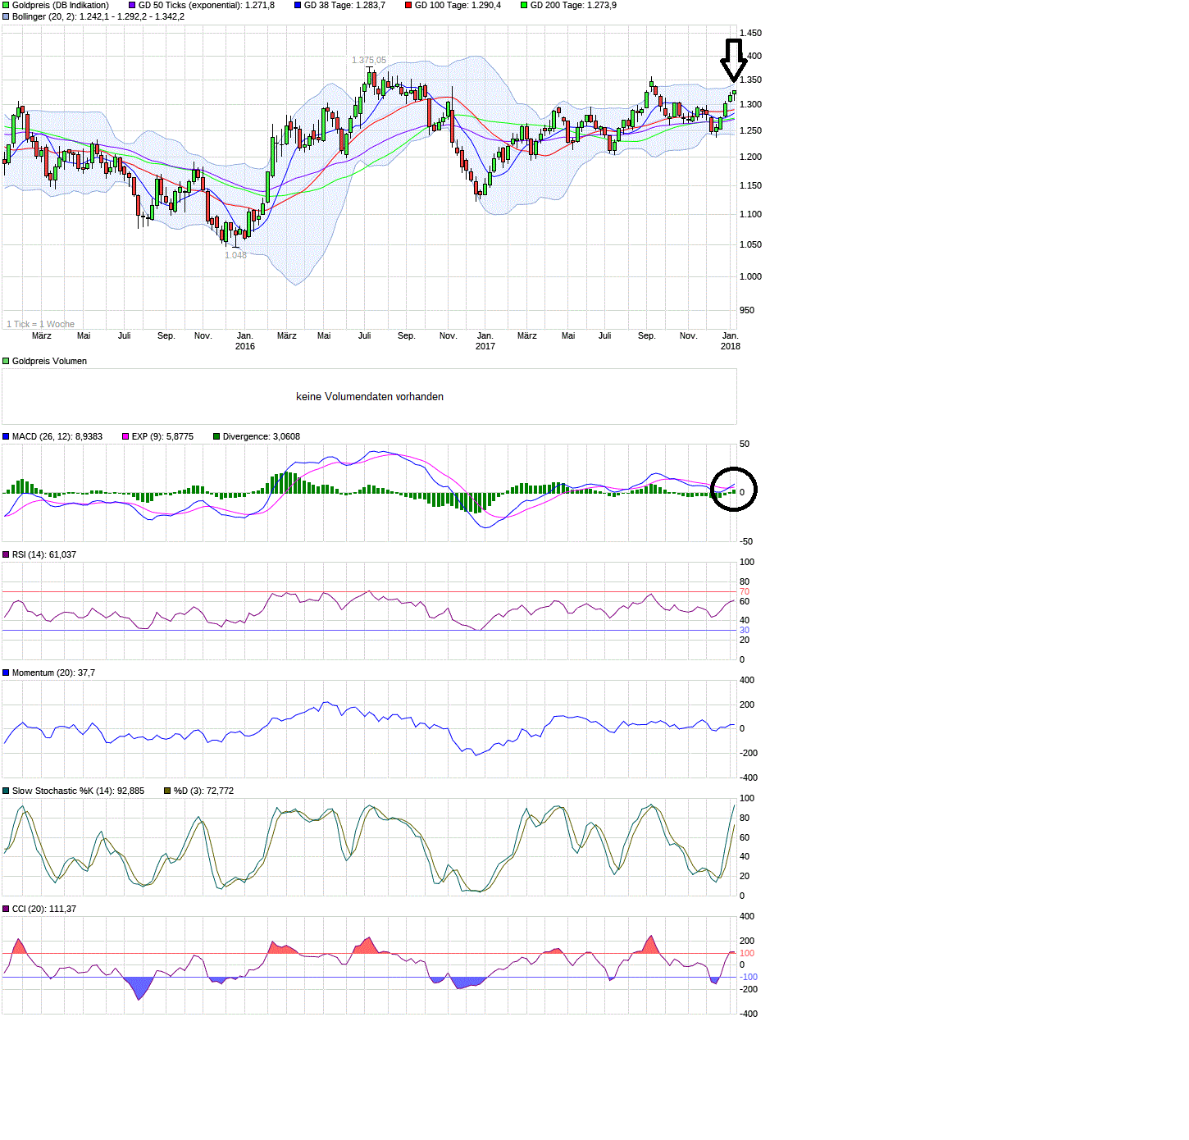Select the red GD 100 Tage legend icon
Viewport: 1189px width, 1140px height.
click(x=408, y=5)
